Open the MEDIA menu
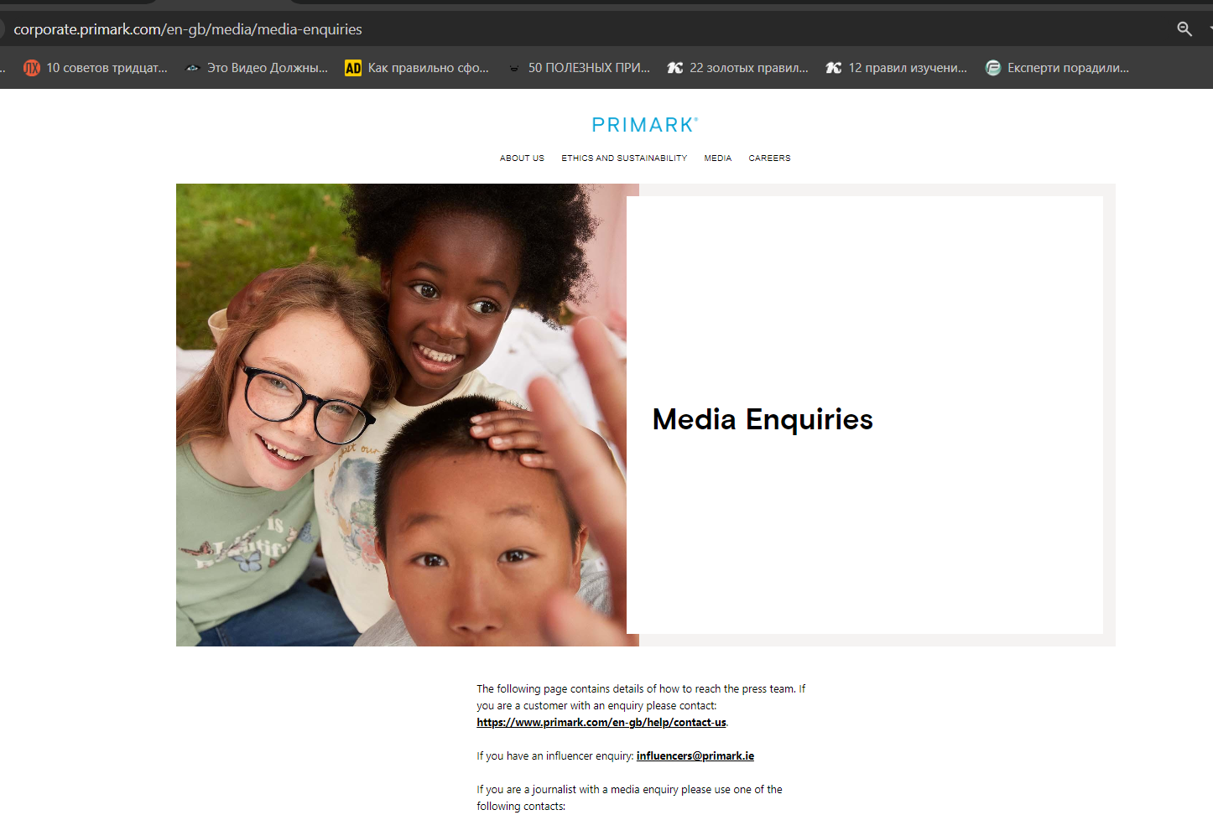This screenshot has height=815, width=1213. click(x=717, y=158)
